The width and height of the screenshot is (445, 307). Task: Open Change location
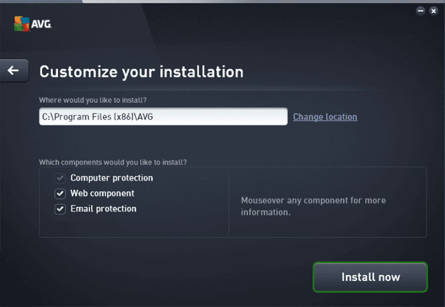click(x=325, y=117)
